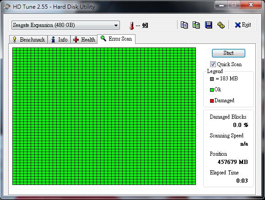Viewport: 265px width, 200px height.
Task: Click the HD Tune title bar icon
Action: pos(7,7)
